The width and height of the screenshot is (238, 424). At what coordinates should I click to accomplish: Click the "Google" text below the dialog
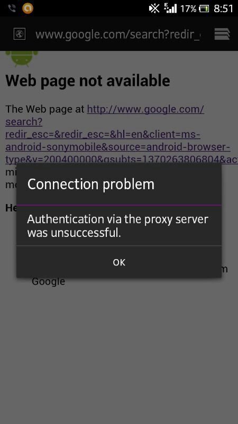point(48,281)
